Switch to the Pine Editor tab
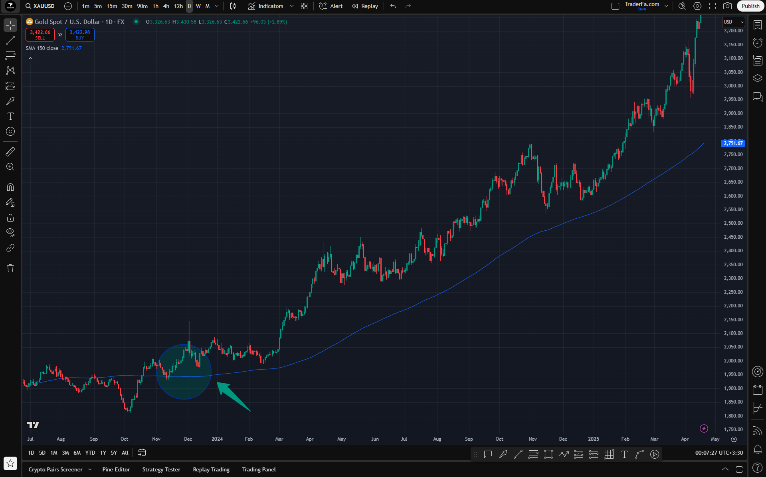The image size is (766, 477). click(116, 469)
